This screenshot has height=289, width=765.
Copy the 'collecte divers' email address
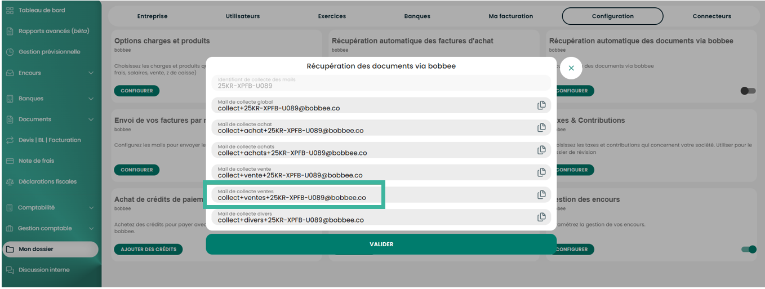click(541, 217)
